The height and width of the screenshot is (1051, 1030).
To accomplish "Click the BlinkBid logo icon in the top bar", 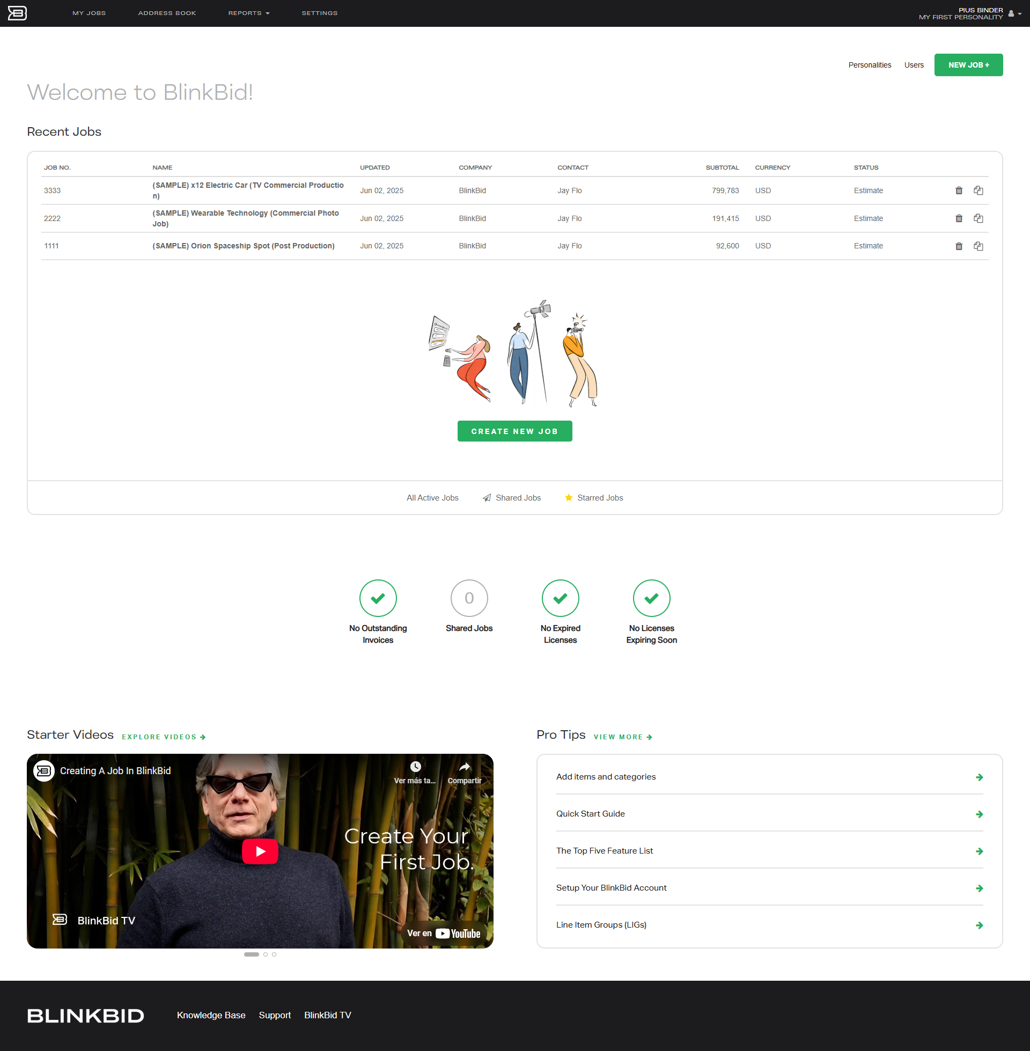I will tap(17, 13).
